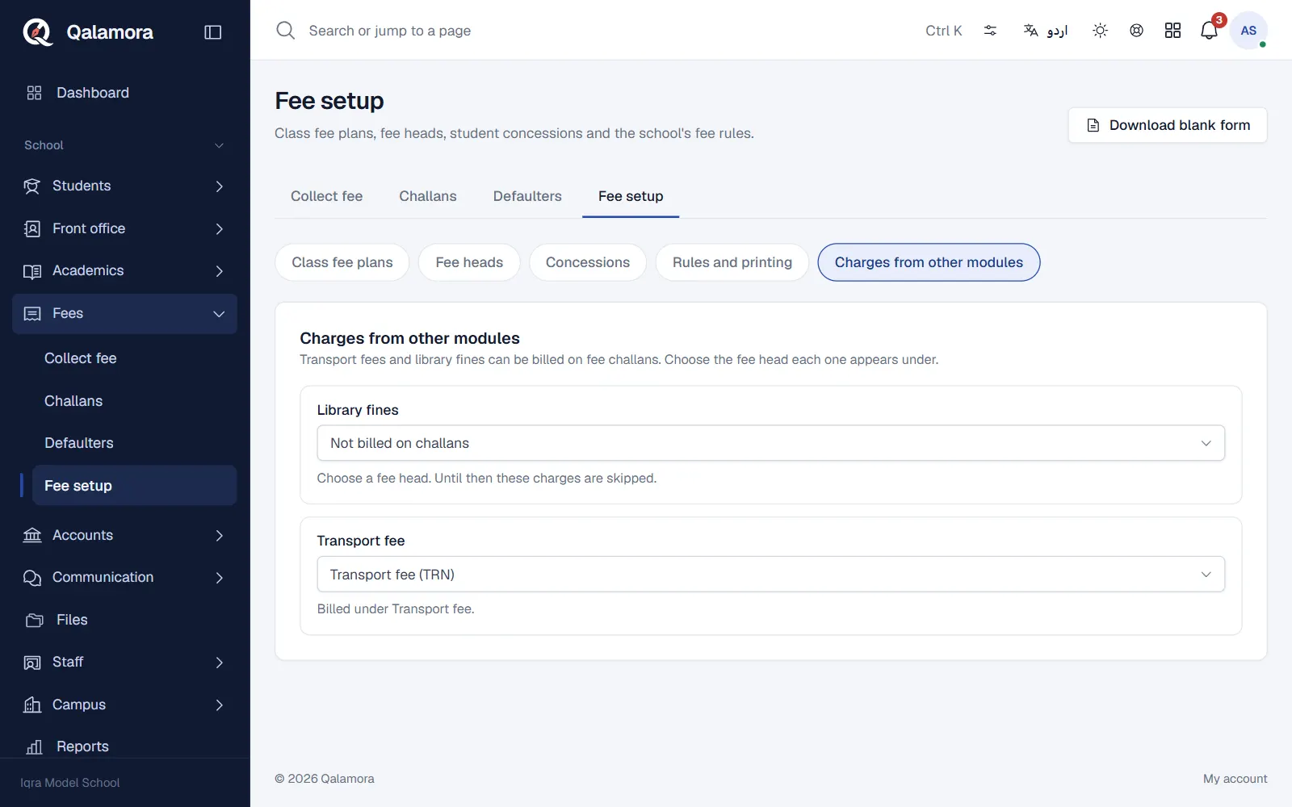Switch to the Defaulters tab
Screen dimensions: 1292x807
coord(527,196)
